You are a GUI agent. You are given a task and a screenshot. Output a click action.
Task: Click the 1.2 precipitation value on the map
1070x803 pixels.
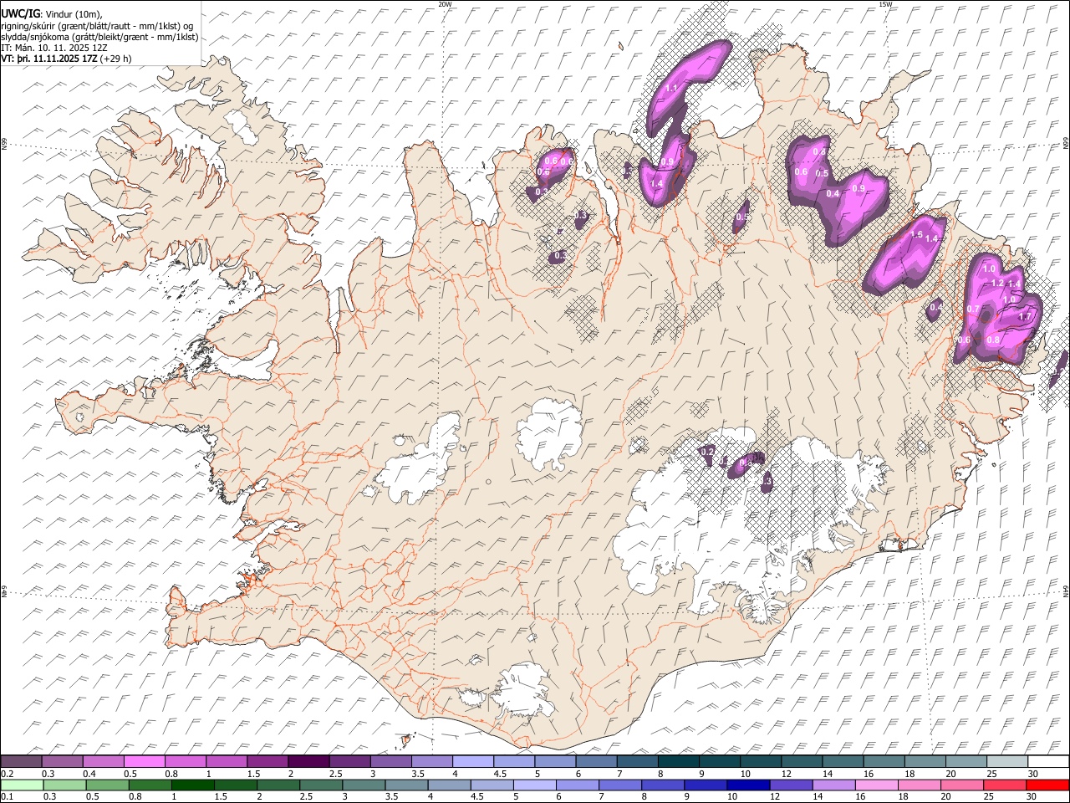tap(997, 284)
